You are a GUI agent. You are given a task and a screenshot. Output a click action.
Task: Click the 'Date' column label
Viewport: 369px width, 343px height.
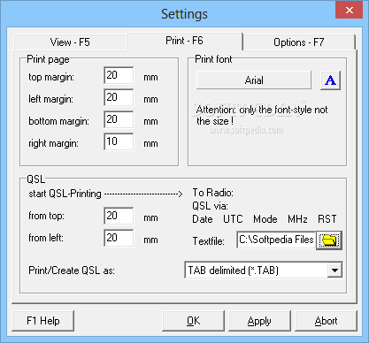[203, 219]
